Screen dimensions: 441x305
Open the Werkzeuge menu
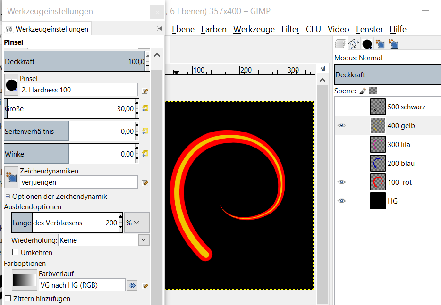tap(254, 29)
